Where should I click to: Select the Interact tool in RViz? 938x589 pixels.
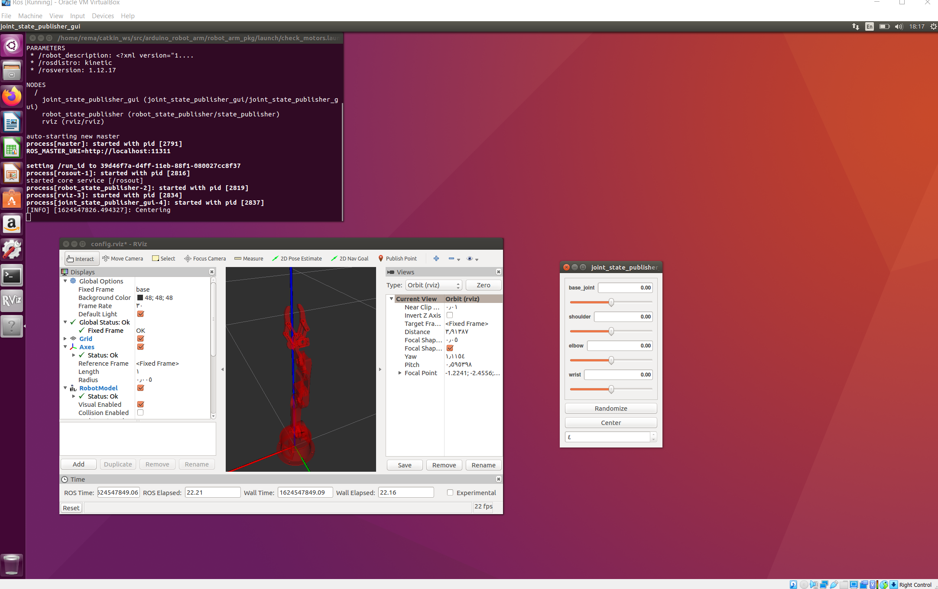tap(81, 258)
